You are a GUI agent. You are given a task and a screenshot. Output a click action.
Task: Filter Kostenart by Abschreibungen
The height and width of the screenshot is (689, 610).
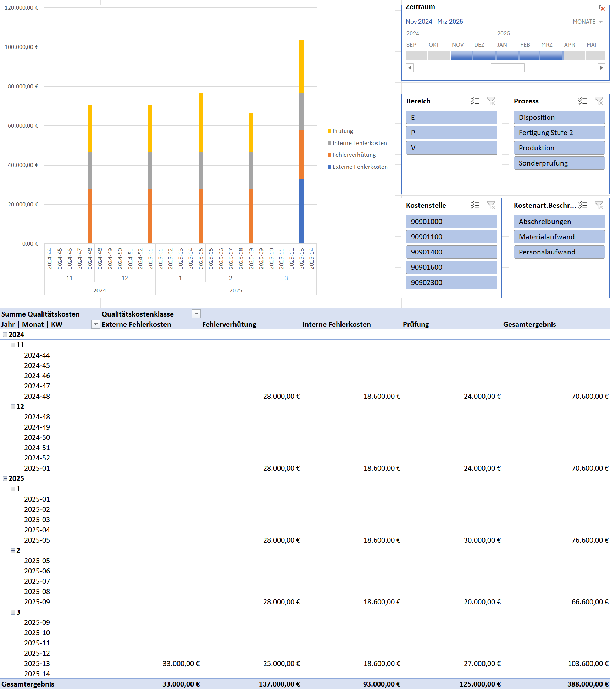(559, 222)
